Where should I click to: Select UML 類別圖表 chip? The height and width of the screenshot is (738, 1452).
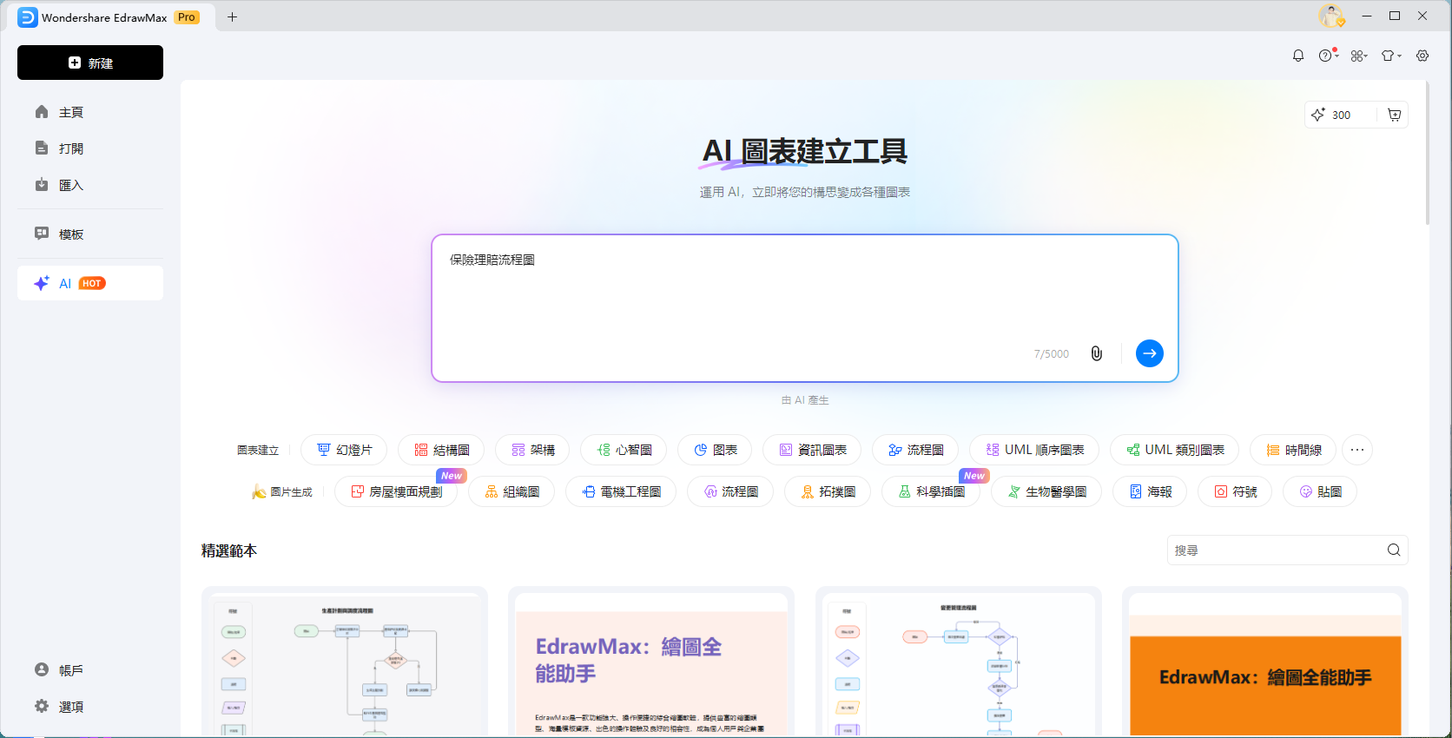1174,450
